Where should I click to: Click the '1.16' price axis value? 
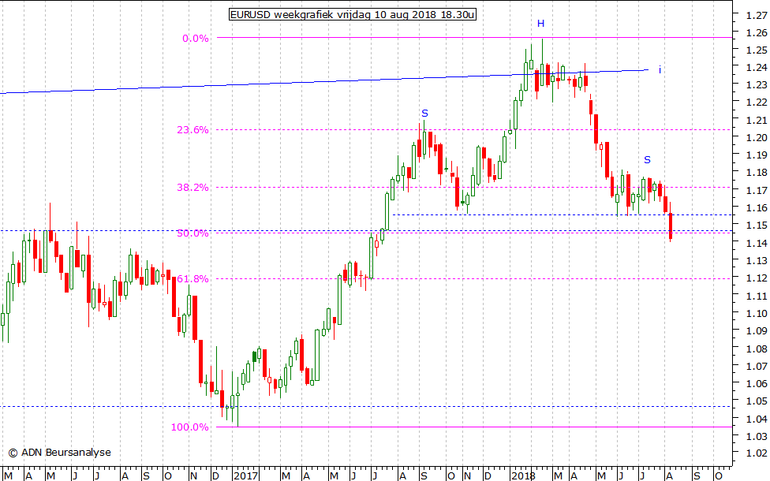coord(757,207)
